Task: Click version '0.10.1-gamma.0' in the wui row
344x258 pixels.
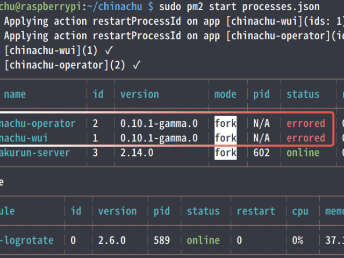Action: click(159, 138)
